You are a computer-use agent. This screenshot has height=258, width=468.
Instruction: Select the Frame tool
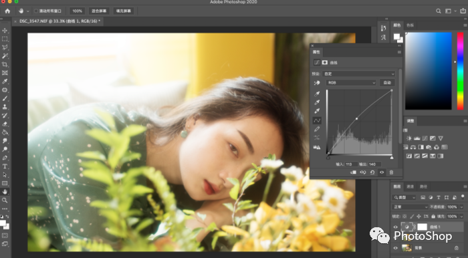[5, 73]
